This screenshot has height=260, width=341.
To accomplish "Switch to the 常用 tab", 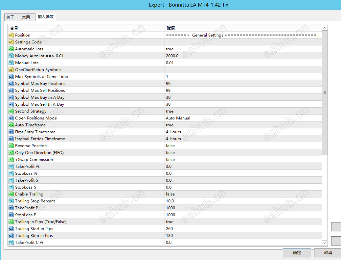I will tap(27, 17).
